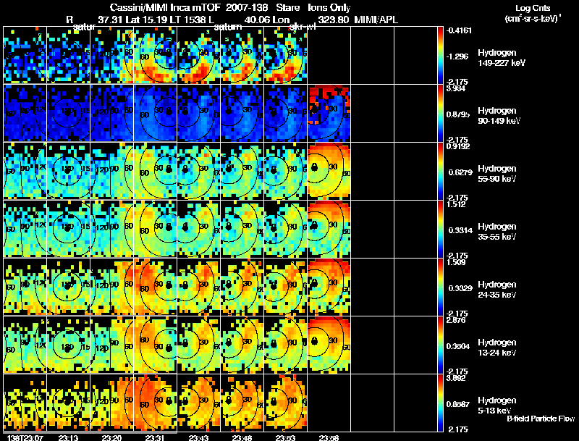The width and height of the screenshot is (579, 441).
Task: Click the '3.934' scale value
Action: click(456, 88)
